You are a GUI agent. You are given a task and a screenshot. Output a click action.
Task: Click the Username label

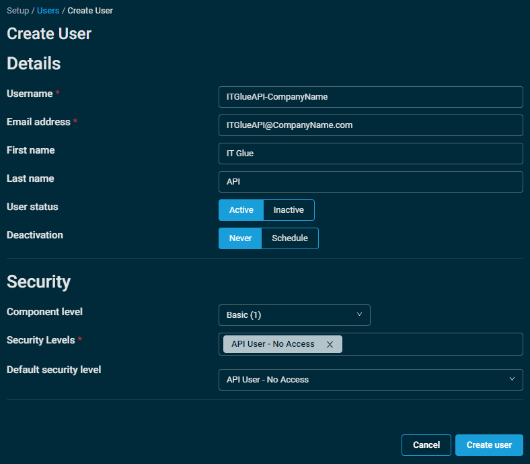(30, 94)
